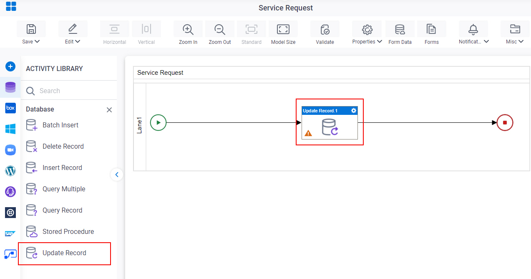Select the Database category sidebar icon
The height and width of the screenshot is (279, 531).
[10, 87]
